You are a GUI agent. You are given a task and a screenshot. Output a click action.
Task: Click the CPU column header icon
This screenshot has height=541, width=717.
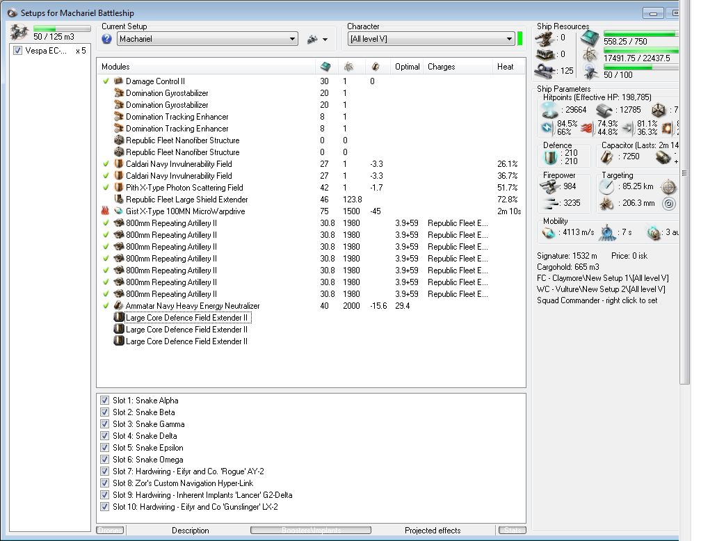click(x=325, y=67)
